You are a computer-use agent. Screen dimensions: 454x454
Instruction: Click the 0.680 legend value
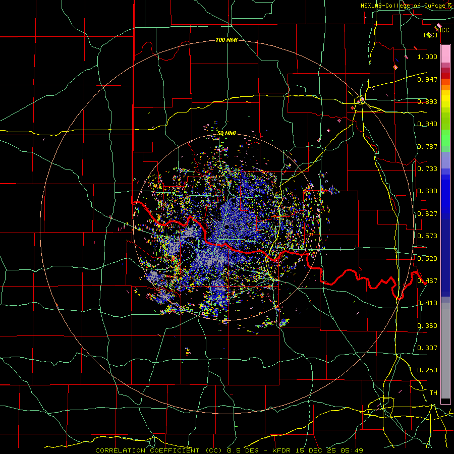coord(427,191)
